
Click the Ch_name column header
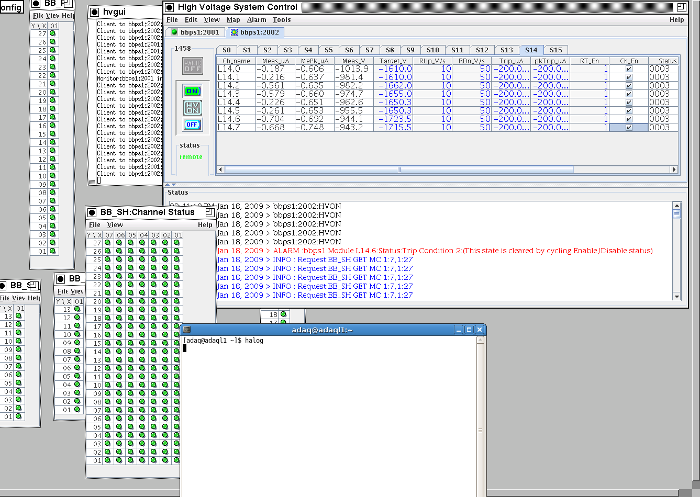236,61
